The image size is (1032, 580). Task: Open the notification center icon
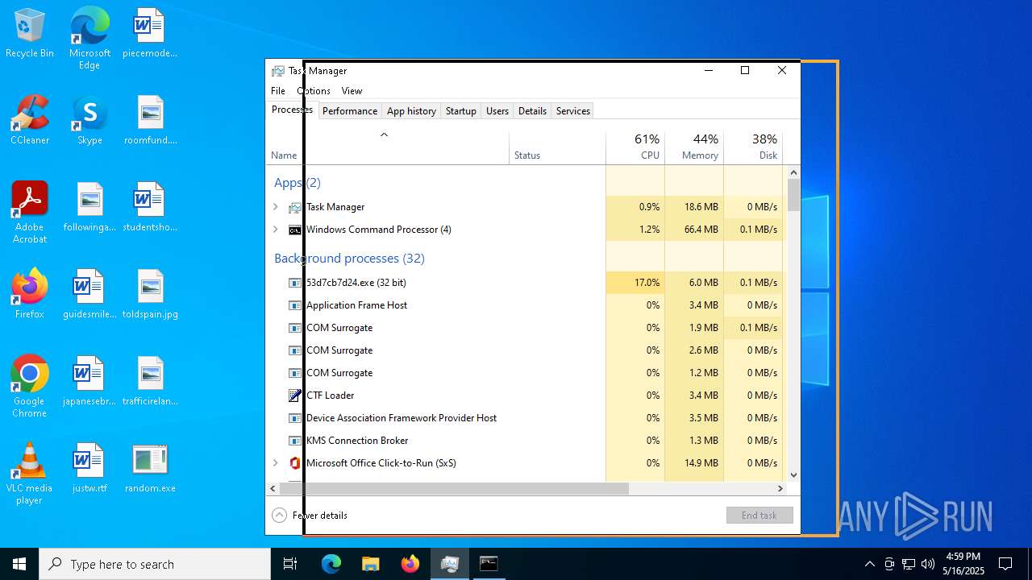point(1005,564)
